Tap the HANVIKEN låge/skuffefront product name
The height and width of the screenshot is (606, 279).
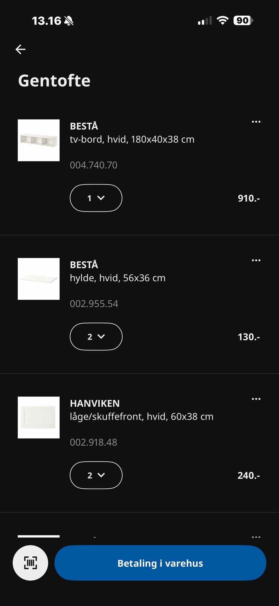tap(142, 410)
